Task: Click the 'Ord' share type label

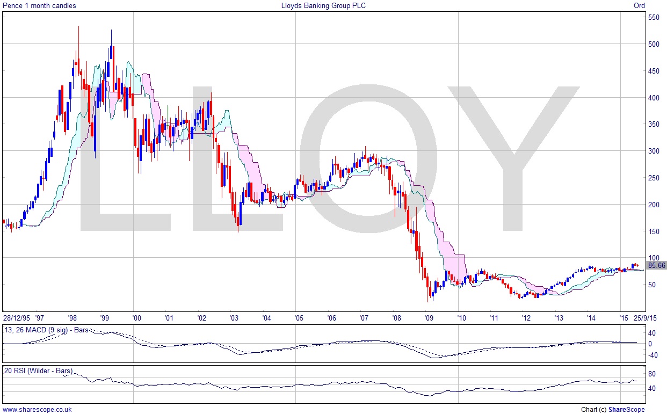Action: point(639,6)
